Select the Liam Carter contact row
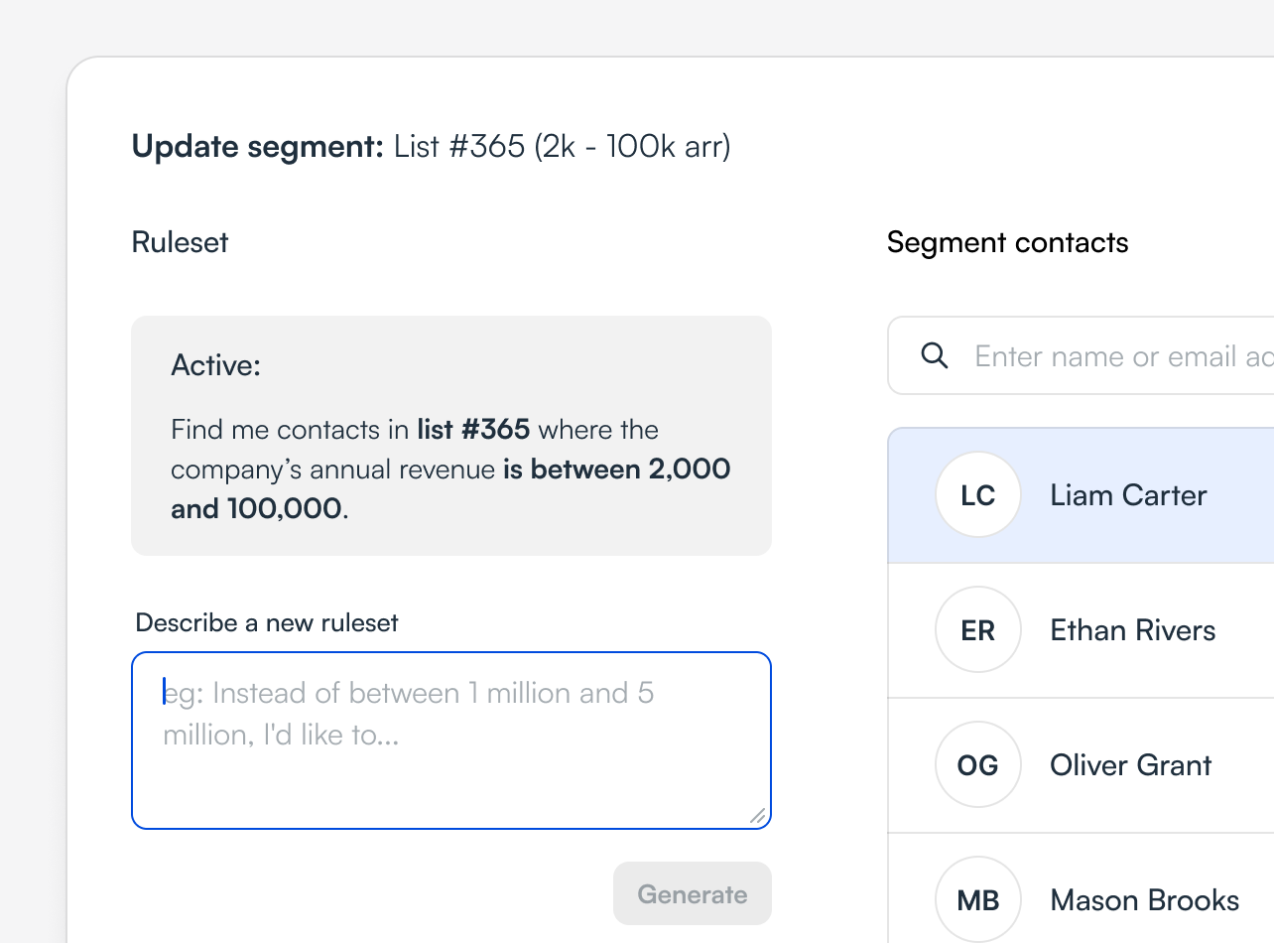1274x943 pixels. pos(1082,495)
